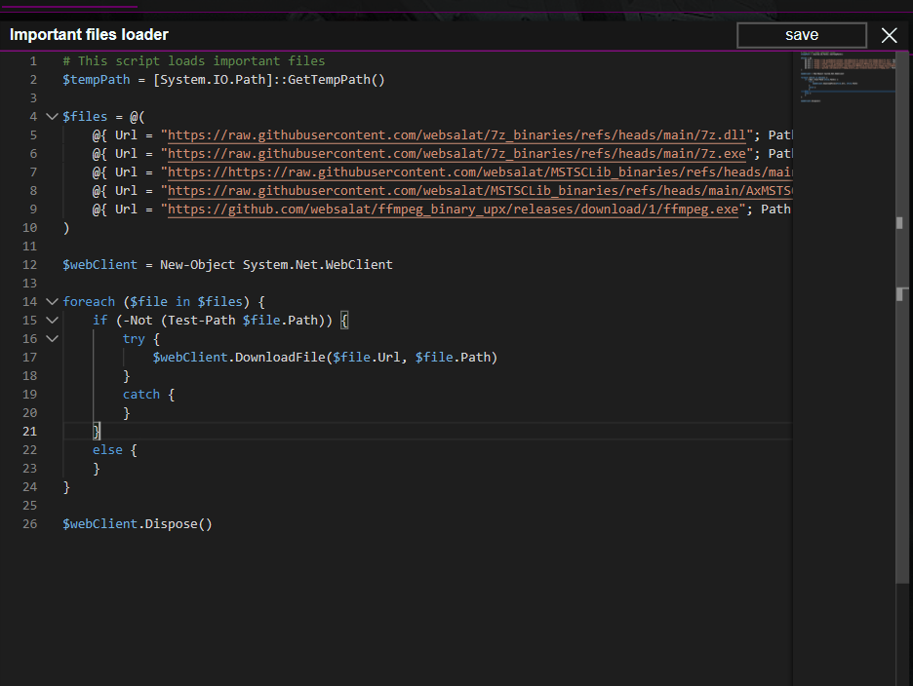Collapse the if block fold on line 15
Viewport: 913px width, 686px height.
[x=52, y=320]
